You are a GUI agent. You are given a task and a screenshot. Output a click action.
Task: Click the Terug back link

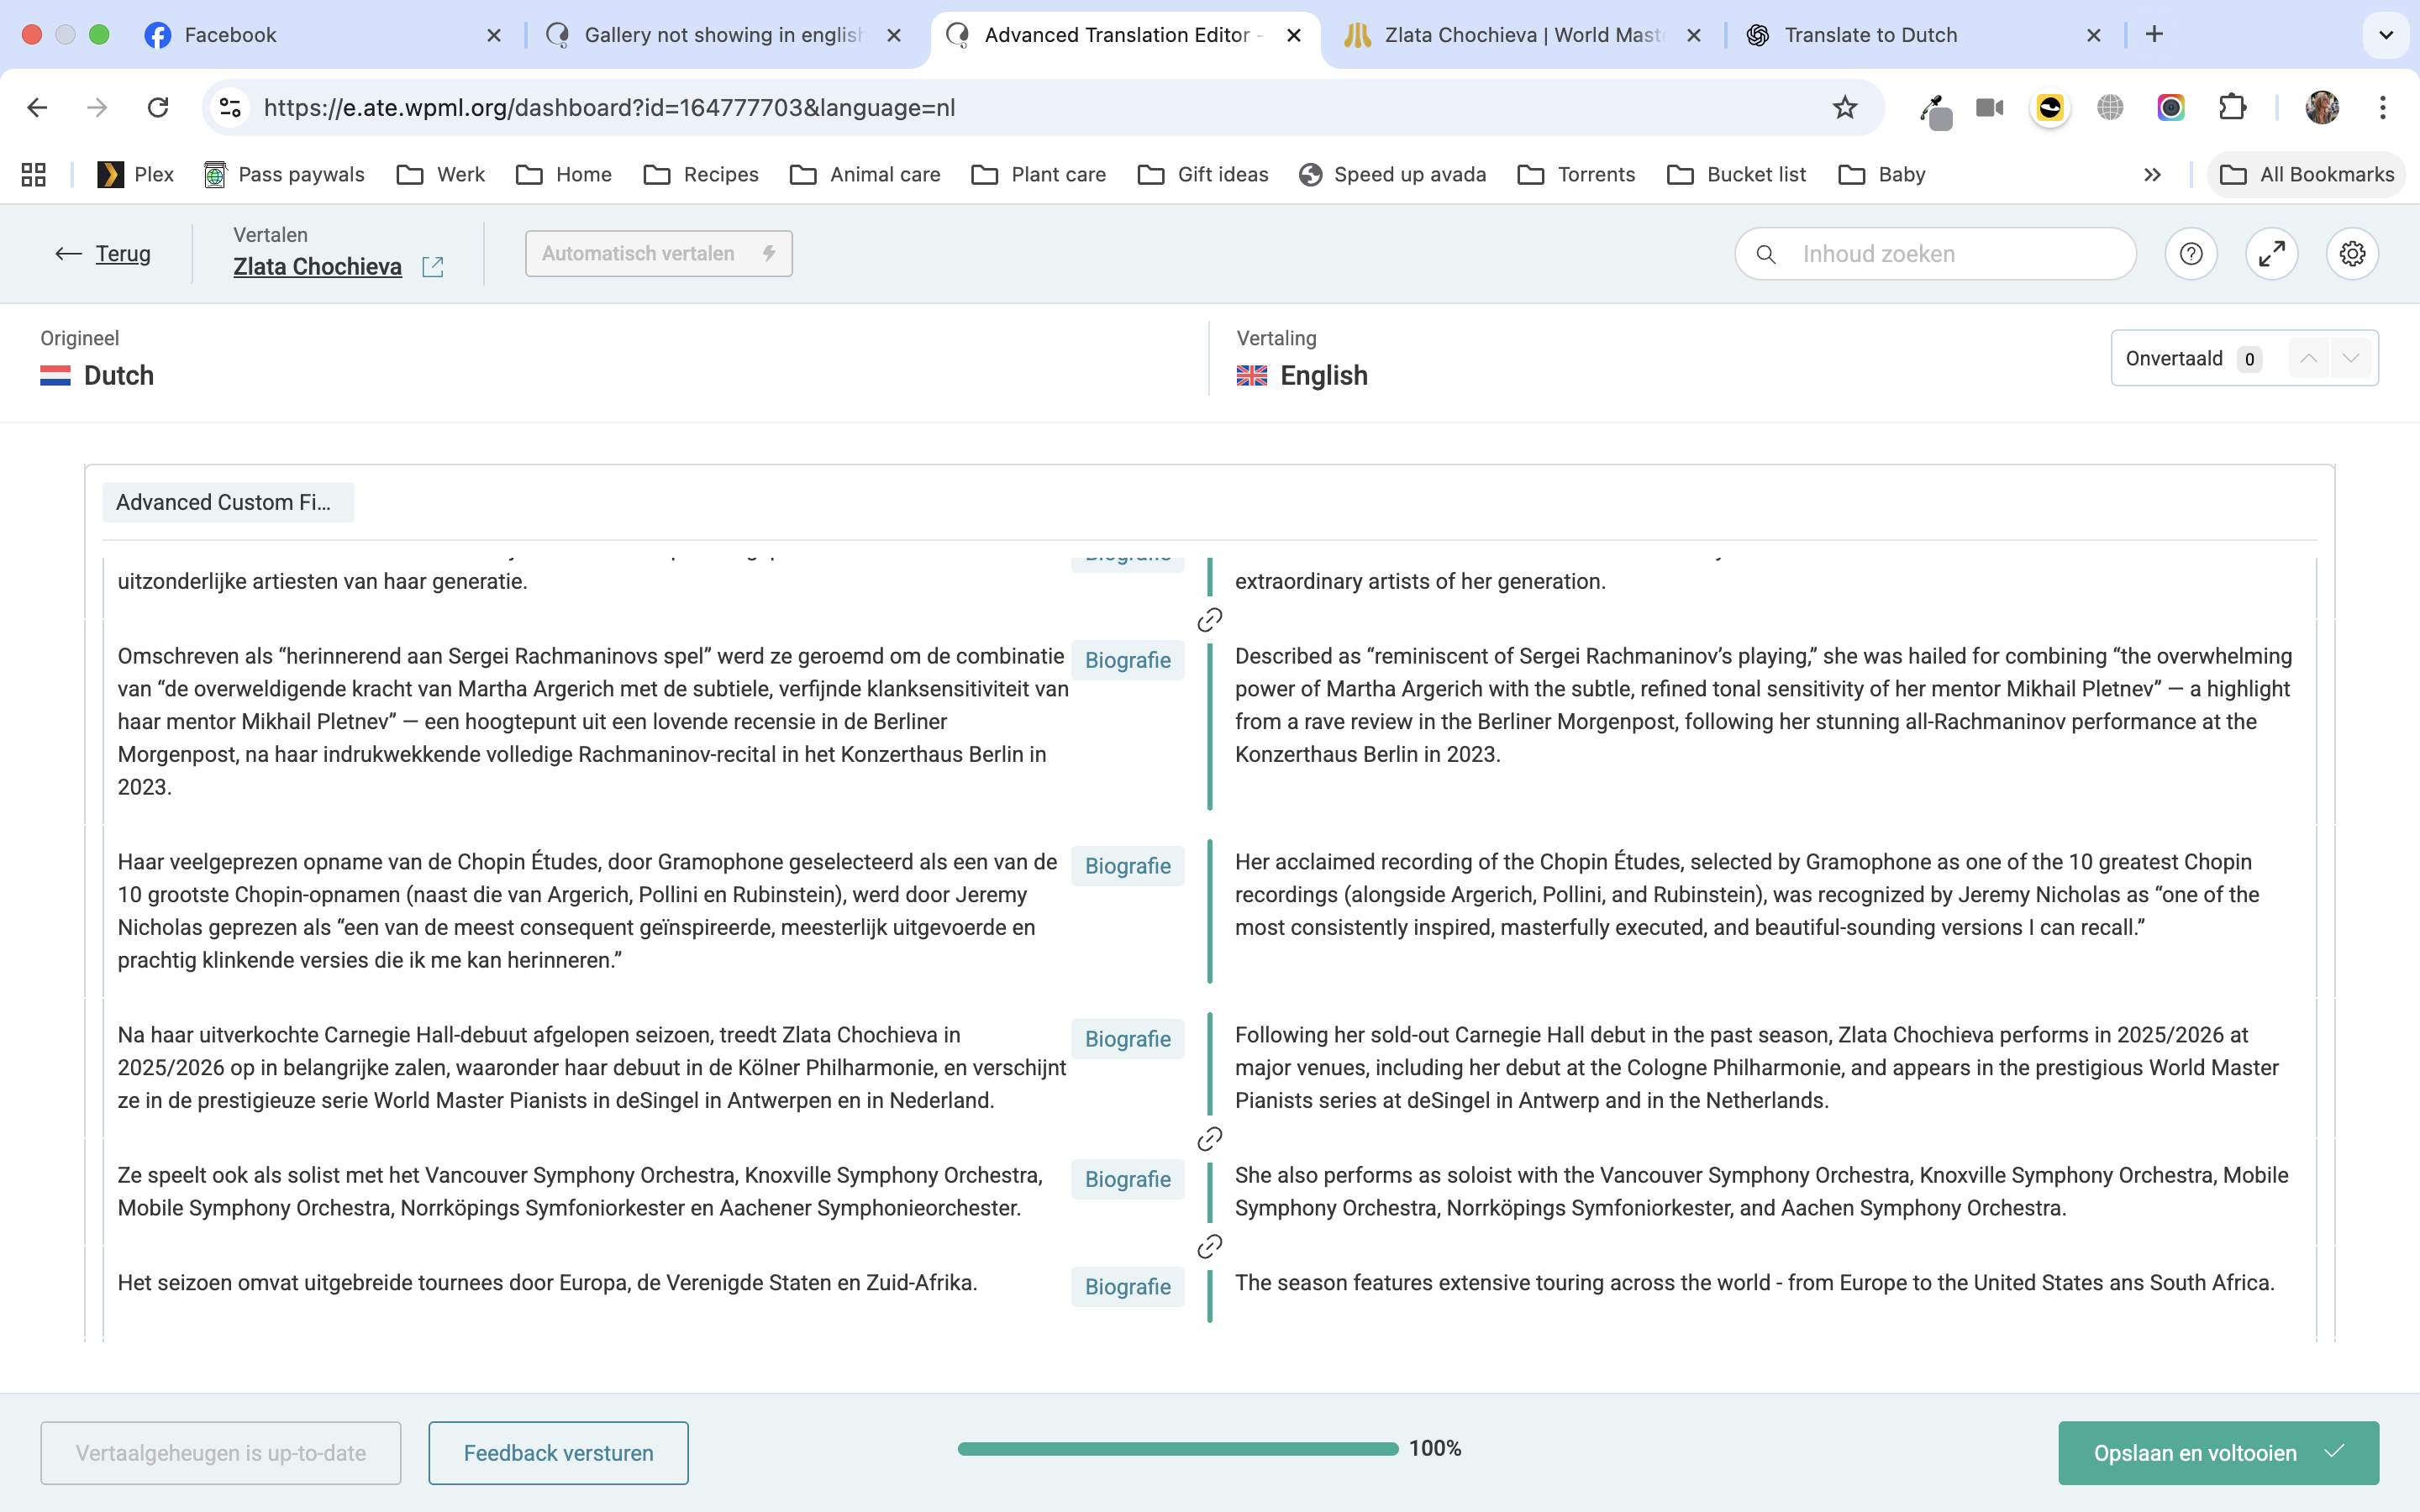pyautogui.click(x=122, y=254)
